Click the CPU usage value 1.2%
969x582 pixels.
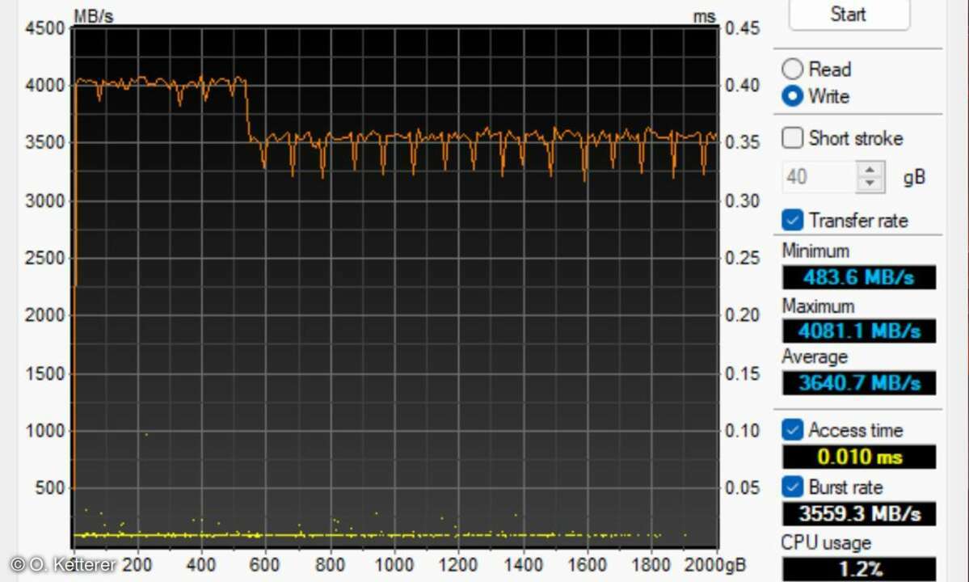click(x=859, y=568)
